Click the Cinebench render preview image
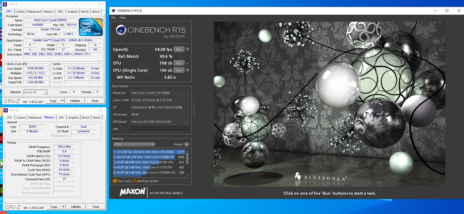Image resolution: width=464 pixels, height=214 pixels. coord(329,104)
